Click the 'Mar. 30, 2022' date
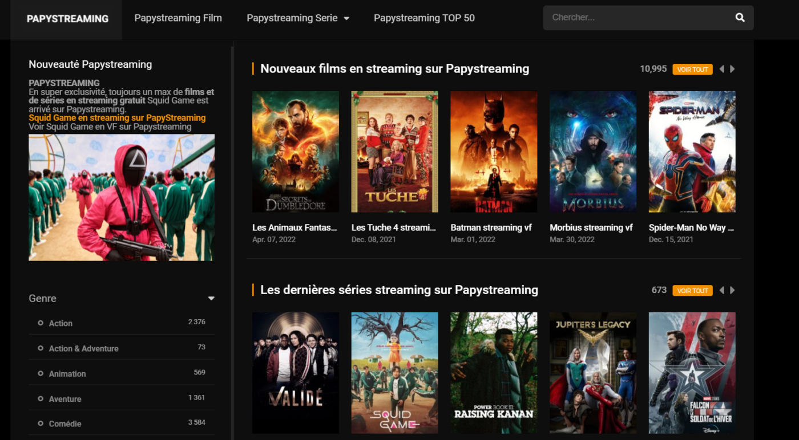799x440 pixels. tap(572, 239)
